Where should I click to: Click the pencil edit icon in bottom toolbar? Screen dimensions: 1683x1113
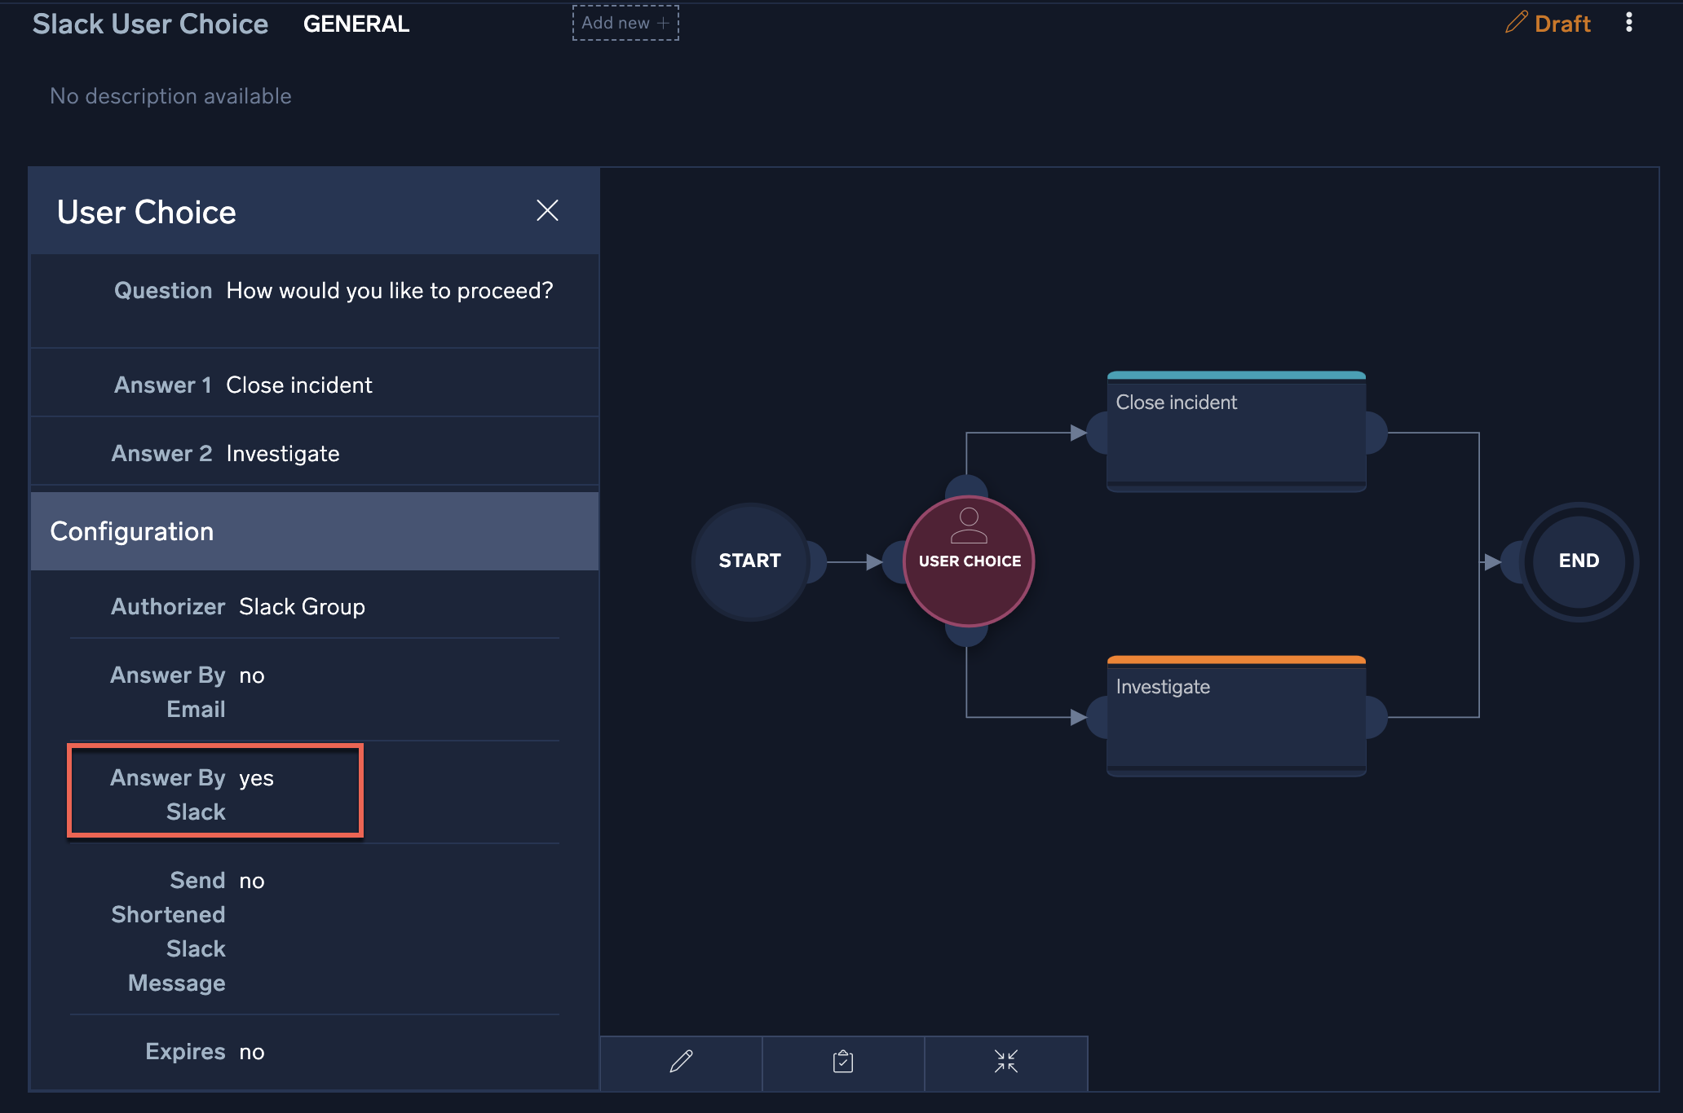point(681,1062)
